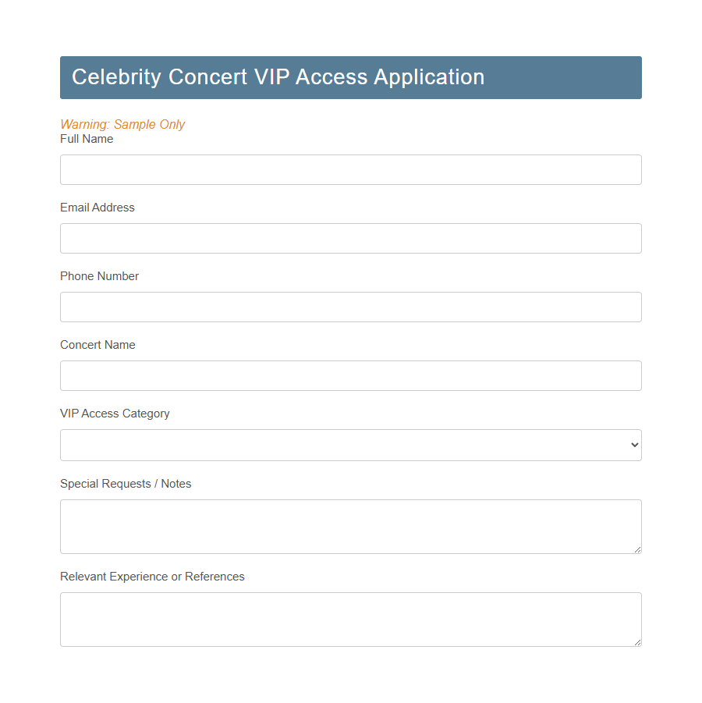Click the Celebrity Concert VIP Access Application header

tap(278, 77)
